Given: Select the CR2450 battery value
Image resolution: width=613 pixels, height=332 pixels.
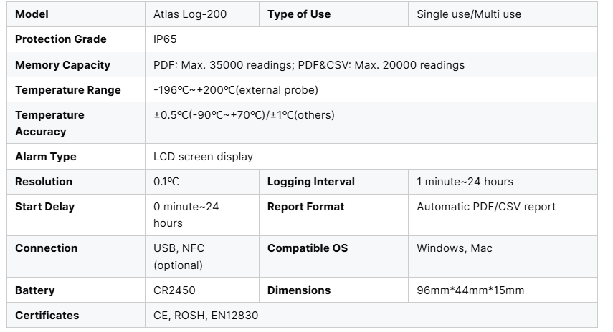Looking at the screenshot, I should point(174,290).
